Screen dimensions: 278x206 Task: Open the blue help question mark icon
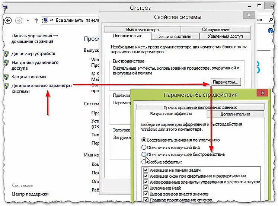[271, 31]
